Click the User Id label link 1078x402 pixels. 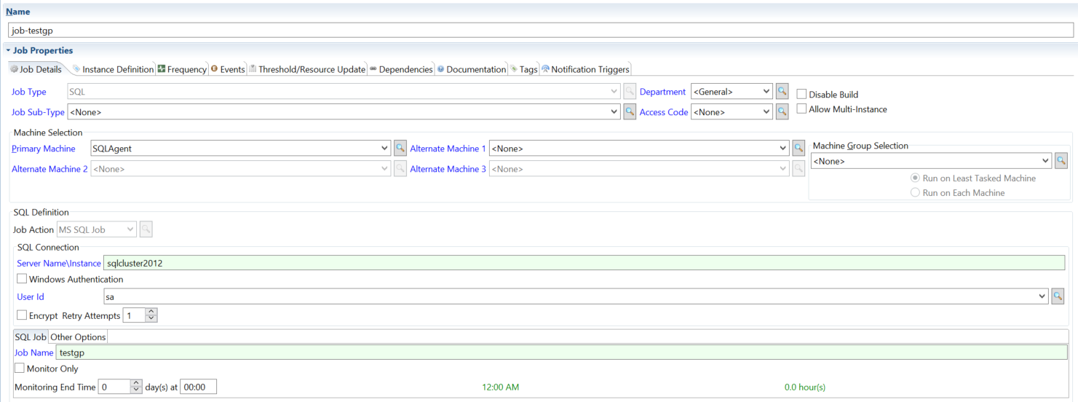[31, 296]
